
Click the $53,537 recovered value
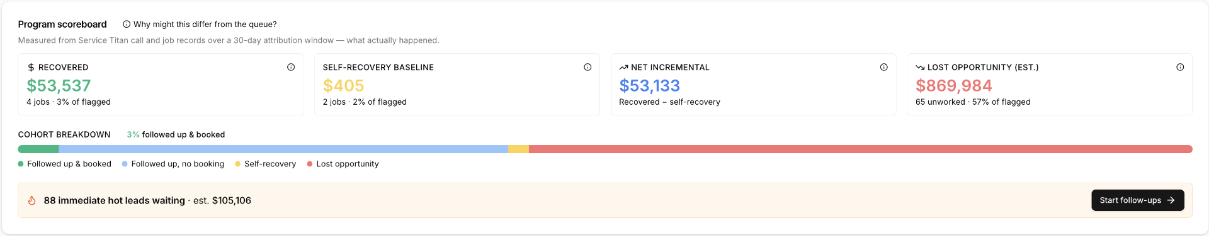point(59,85)
